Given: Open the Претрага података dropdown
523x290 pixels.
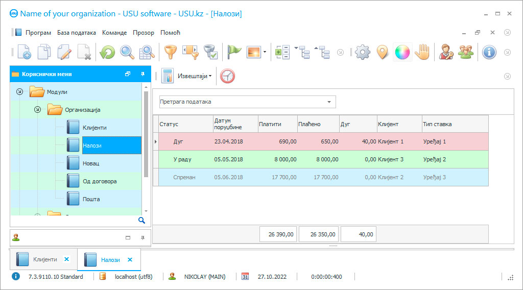Looking at the screenshot, I should [328, 102].
